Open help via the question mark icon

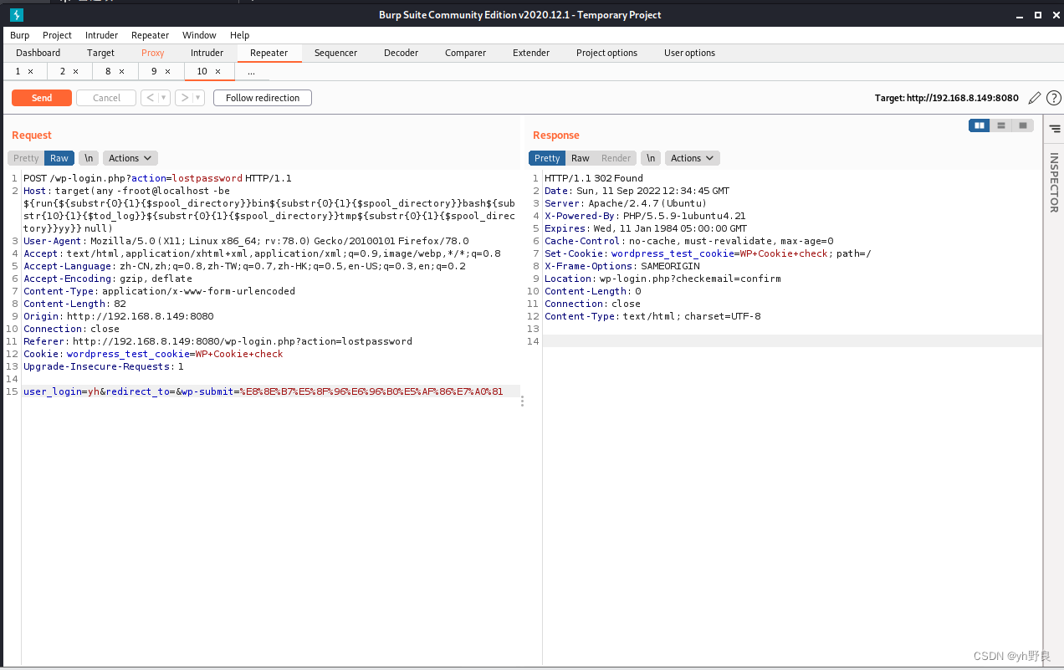pyautogui.click(x=1054, y=98)
